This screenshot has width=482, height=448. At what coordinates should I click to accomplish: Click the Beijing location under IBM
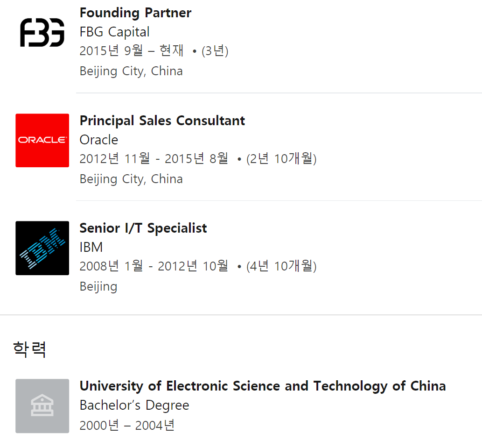(x=98, y=287)
